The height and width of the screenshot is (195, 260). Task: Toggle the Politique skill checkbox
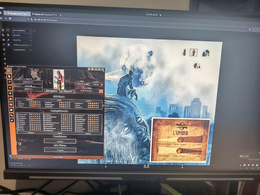76,125
